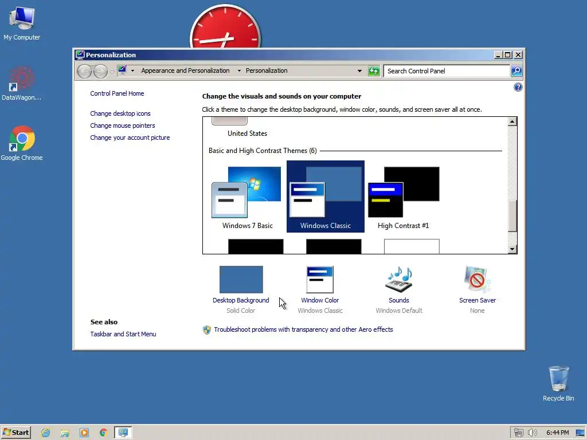This screenshot has height=440, width=587.
Task: Click the Desktop Background link
Action: (241, 300)
